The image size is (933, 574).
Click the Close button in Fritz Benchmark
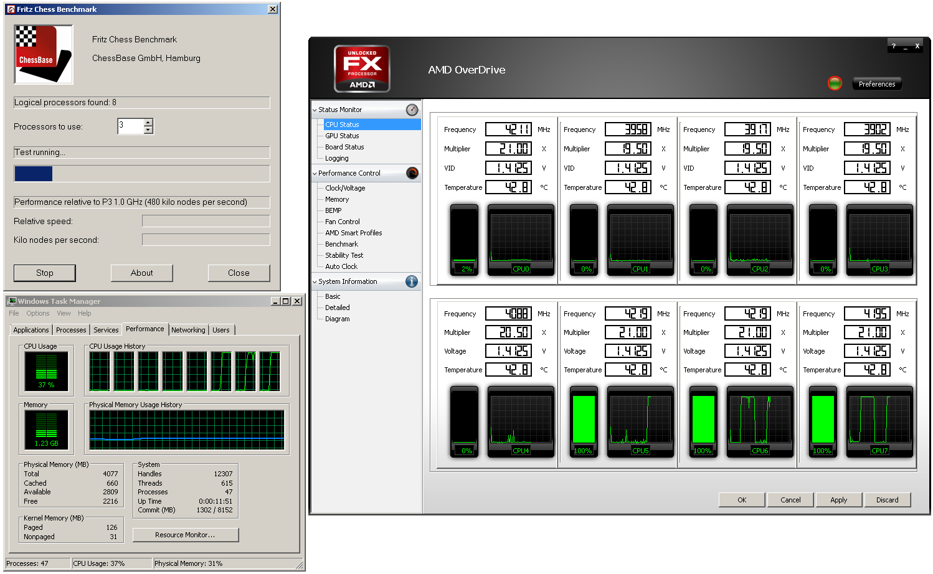click(x=239, y=273)
